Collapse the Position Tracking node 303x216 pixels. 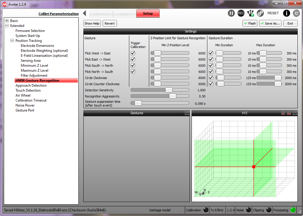tap(12, 41)
